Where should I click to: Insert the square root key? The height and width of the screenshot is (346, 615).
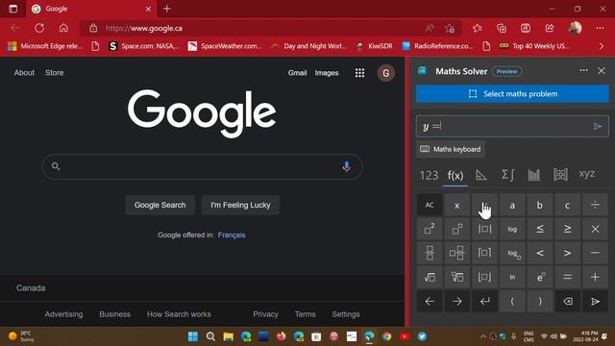click(430, 278)
